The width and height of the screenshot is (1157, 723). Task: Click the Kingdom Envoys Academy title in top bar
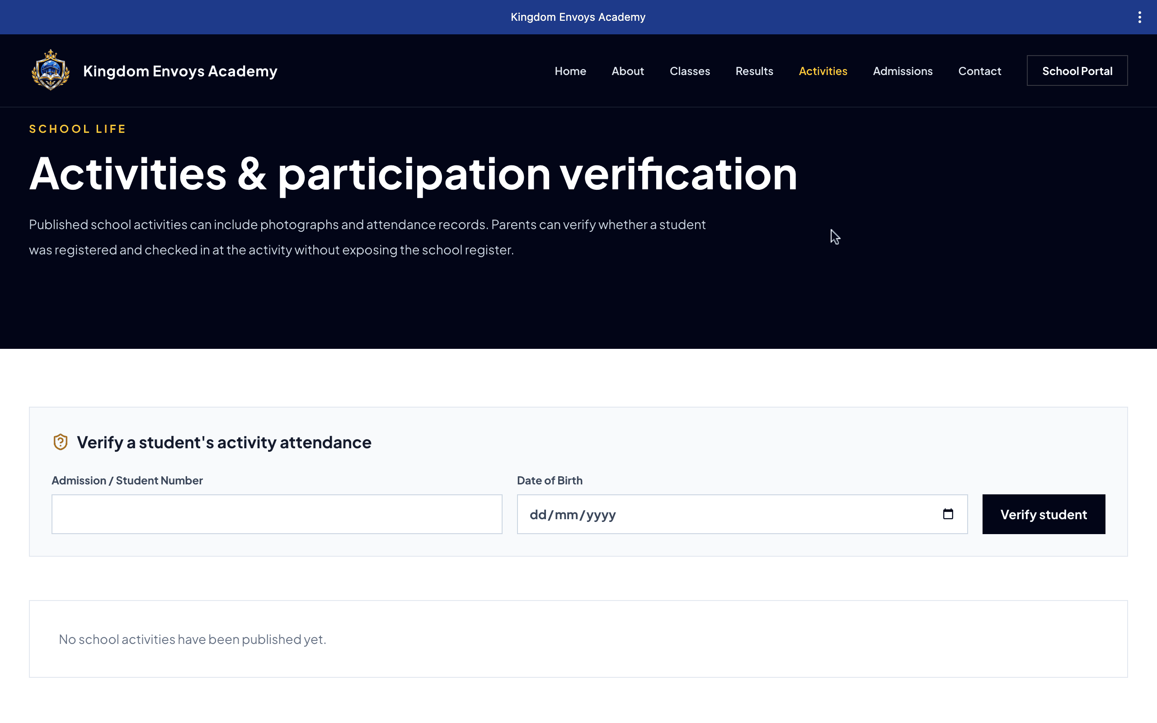coord(578,17)
